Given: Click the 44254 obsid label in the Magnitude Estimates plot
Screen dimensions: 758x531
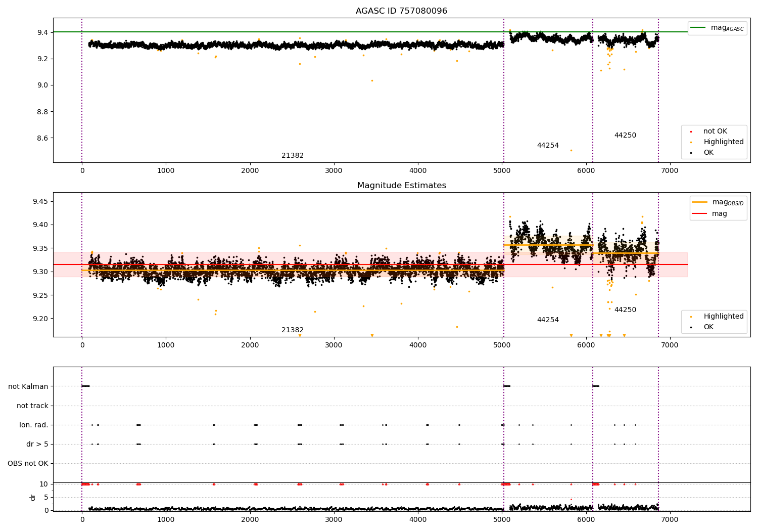Looking at the screenshot, I should pyautogui.click(x=548, y=320).
